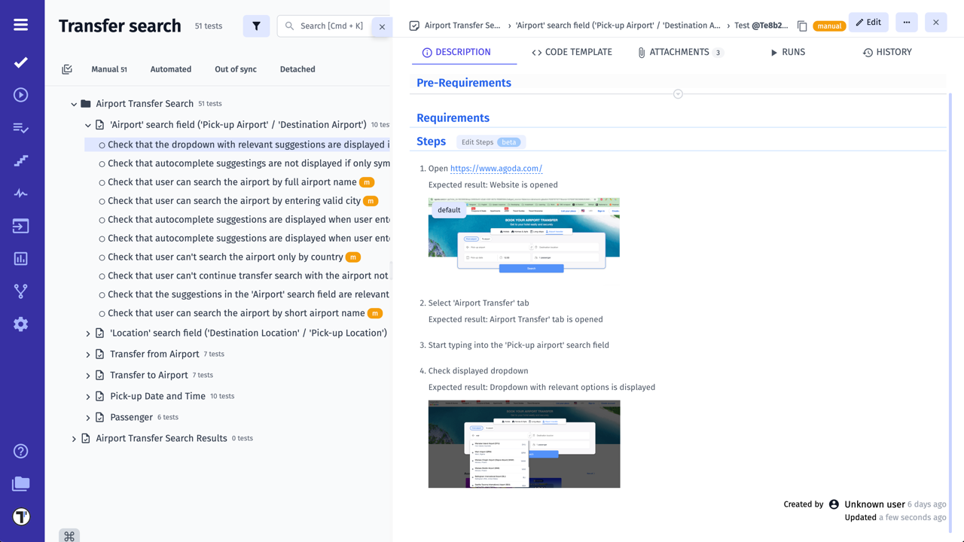The height and width of the screenshot is (542, 964).
Task: Collapse the 'Airport Transfer Search' folder
Action: tap(74, 104)
